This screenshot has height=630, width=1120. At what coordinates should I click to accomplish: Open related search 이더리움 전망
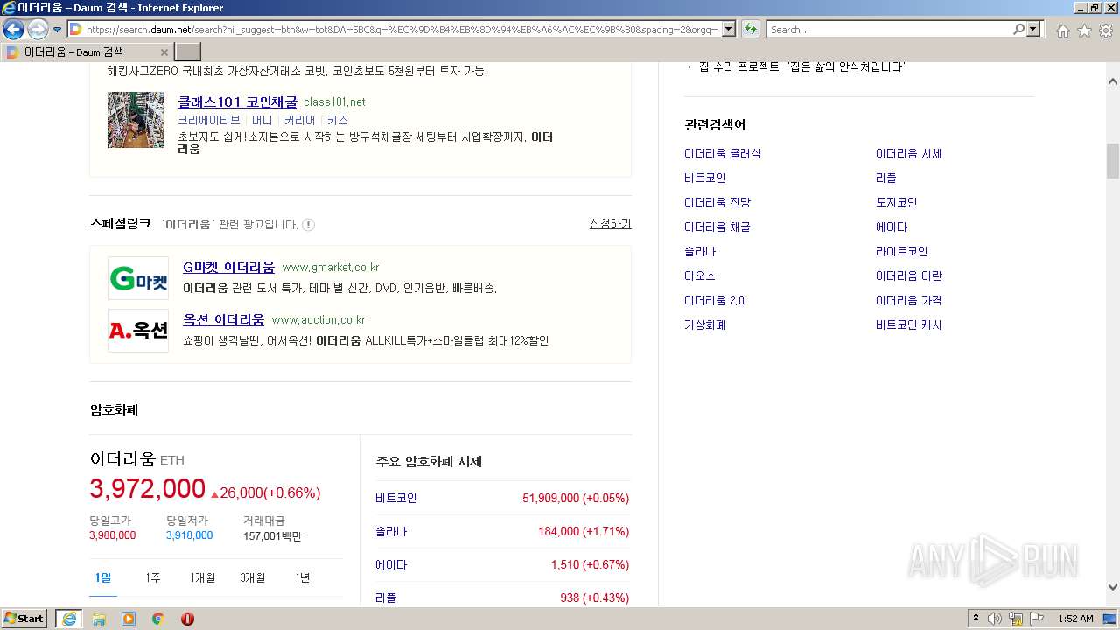[717, 202]
